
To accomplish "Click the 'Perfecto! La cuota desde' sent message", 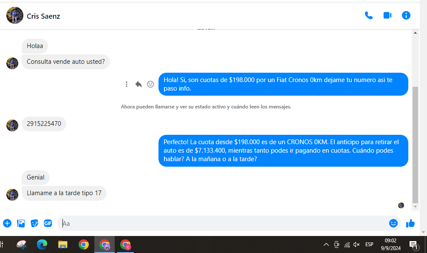I will [x=283, y=151].
